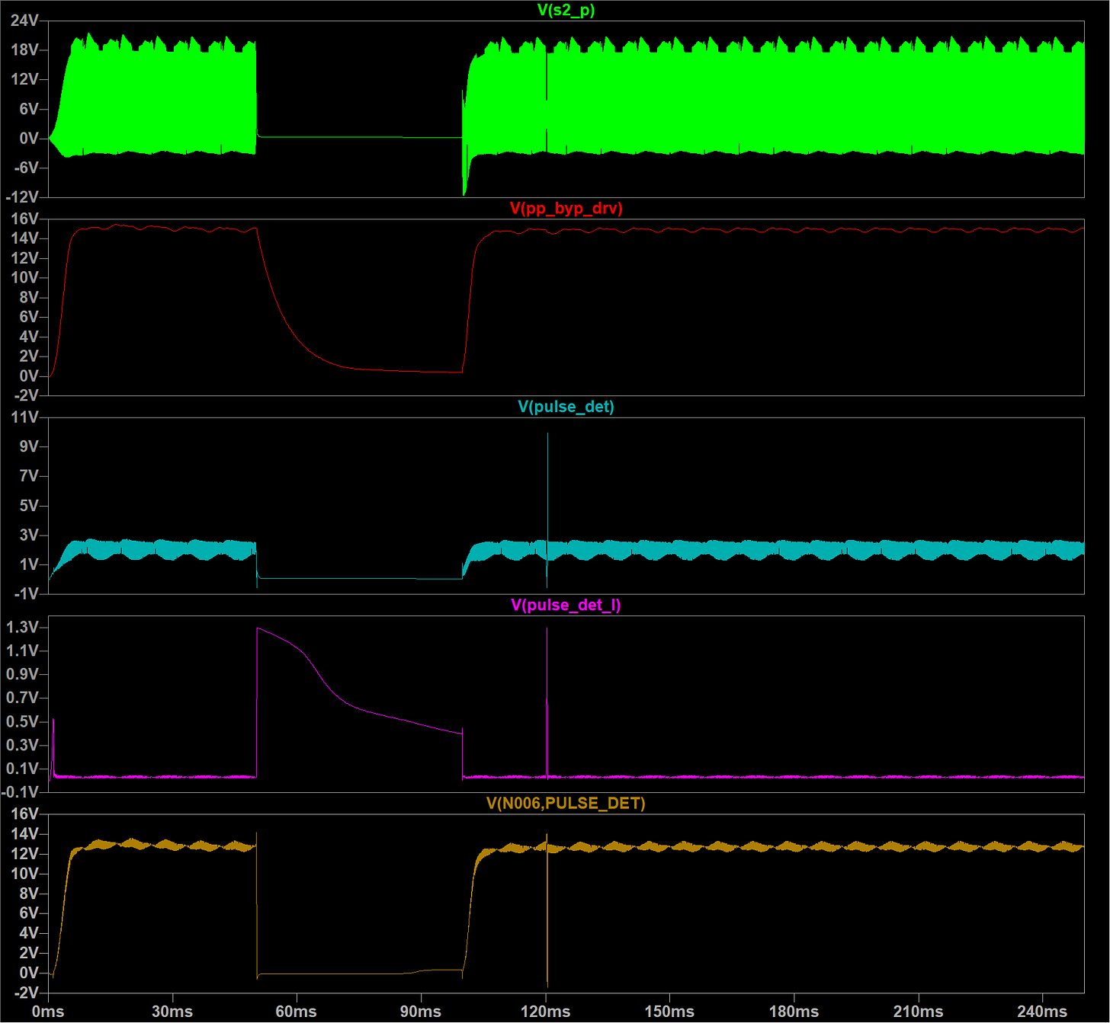The image size is (1110, 1023).
Task: Click the 150ms time axis label
Action: click(x=669, y=1012)
